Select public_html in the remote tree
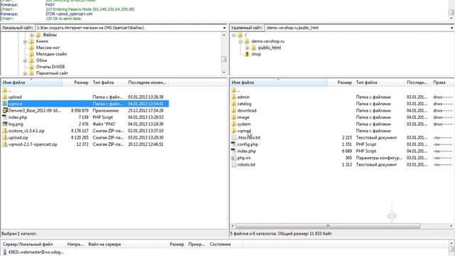Image resolution: width=455 pixels, height=256 pixels. tap(269, 48)
